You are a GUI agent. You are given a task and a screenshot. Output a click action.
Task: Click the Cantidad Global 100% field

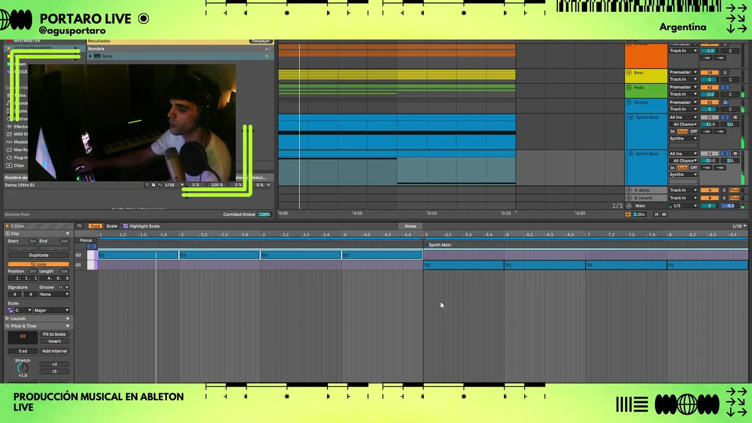point(265,214)
